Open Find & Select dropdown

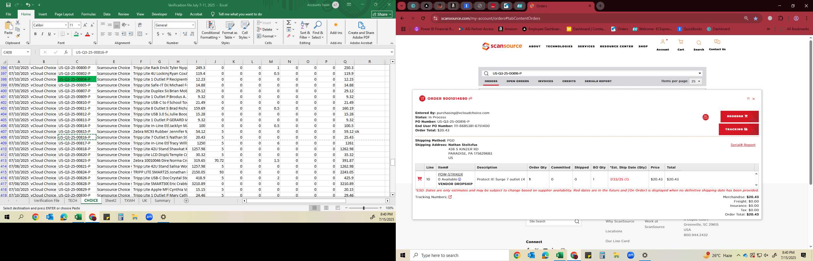point(318,30)
